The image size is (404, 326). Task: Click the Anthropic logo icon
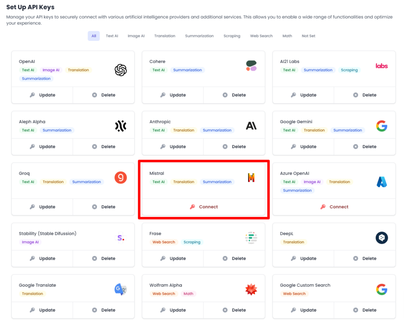[251, 126]
